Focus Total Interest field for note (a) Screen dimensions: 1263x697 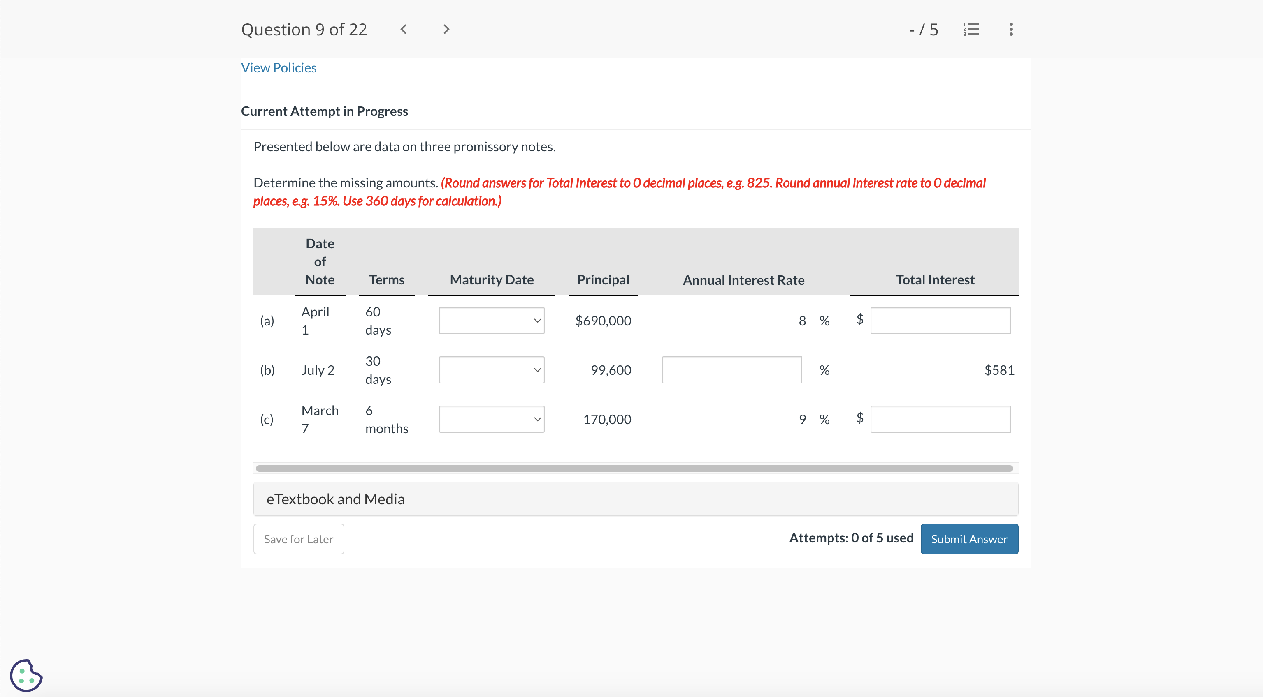940,320
